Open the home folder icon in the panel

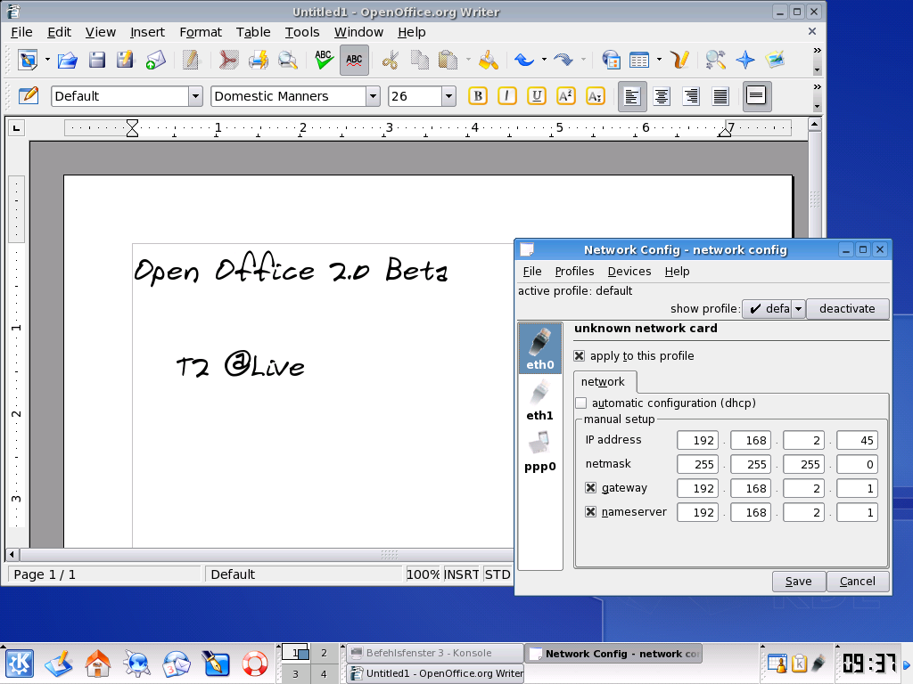tap(97, 664)
